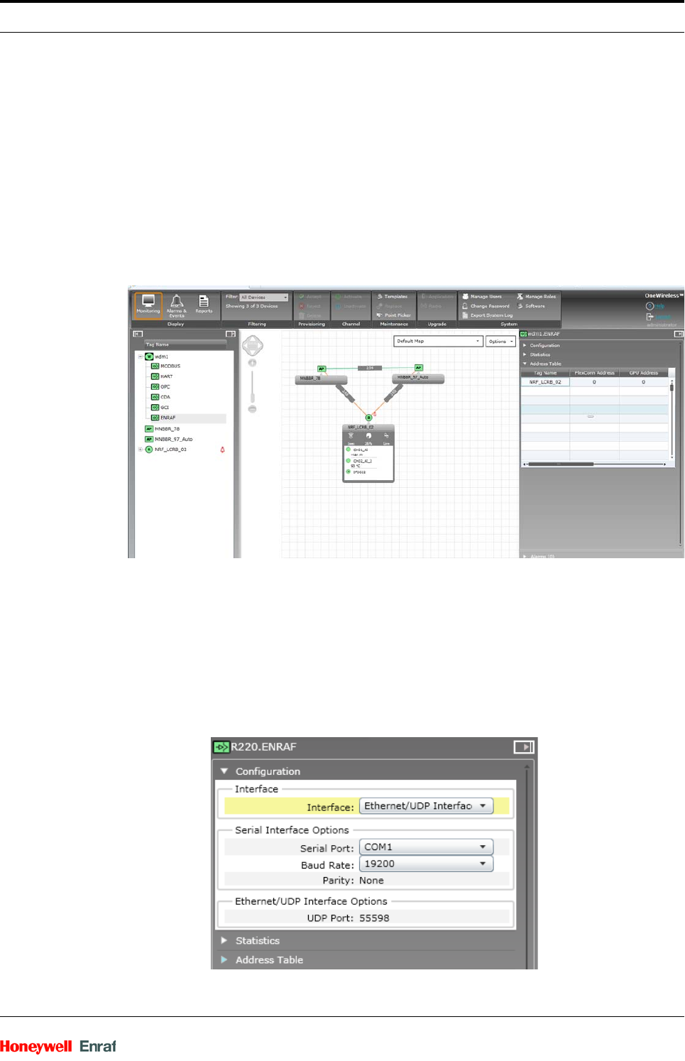Click the Parity value None
The image size is (685, 1061).
pos(371,881)
